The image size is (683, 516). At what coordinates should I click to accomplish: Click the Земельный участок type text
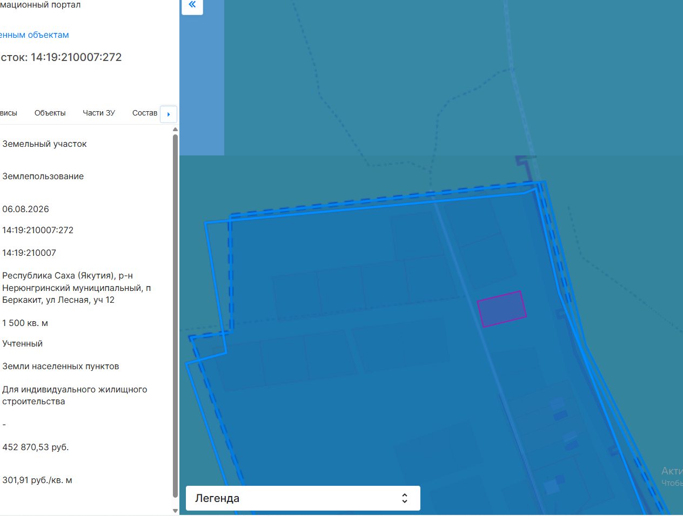pyautogui.click(x=44, y=144)
